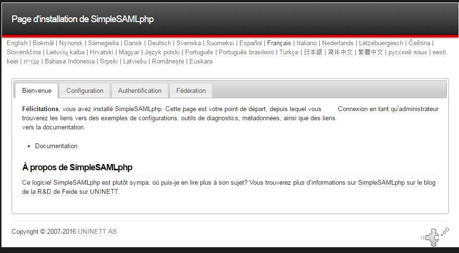Switch language to עִבְרִית
This screenshot has width=459, height=253.
click(31, 62)
